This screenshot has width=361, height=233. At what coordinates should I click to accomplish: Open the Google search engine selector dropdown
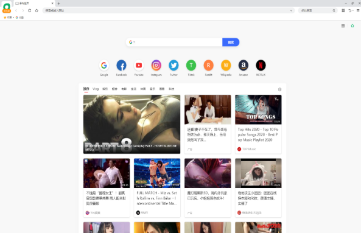click(132, 42)
